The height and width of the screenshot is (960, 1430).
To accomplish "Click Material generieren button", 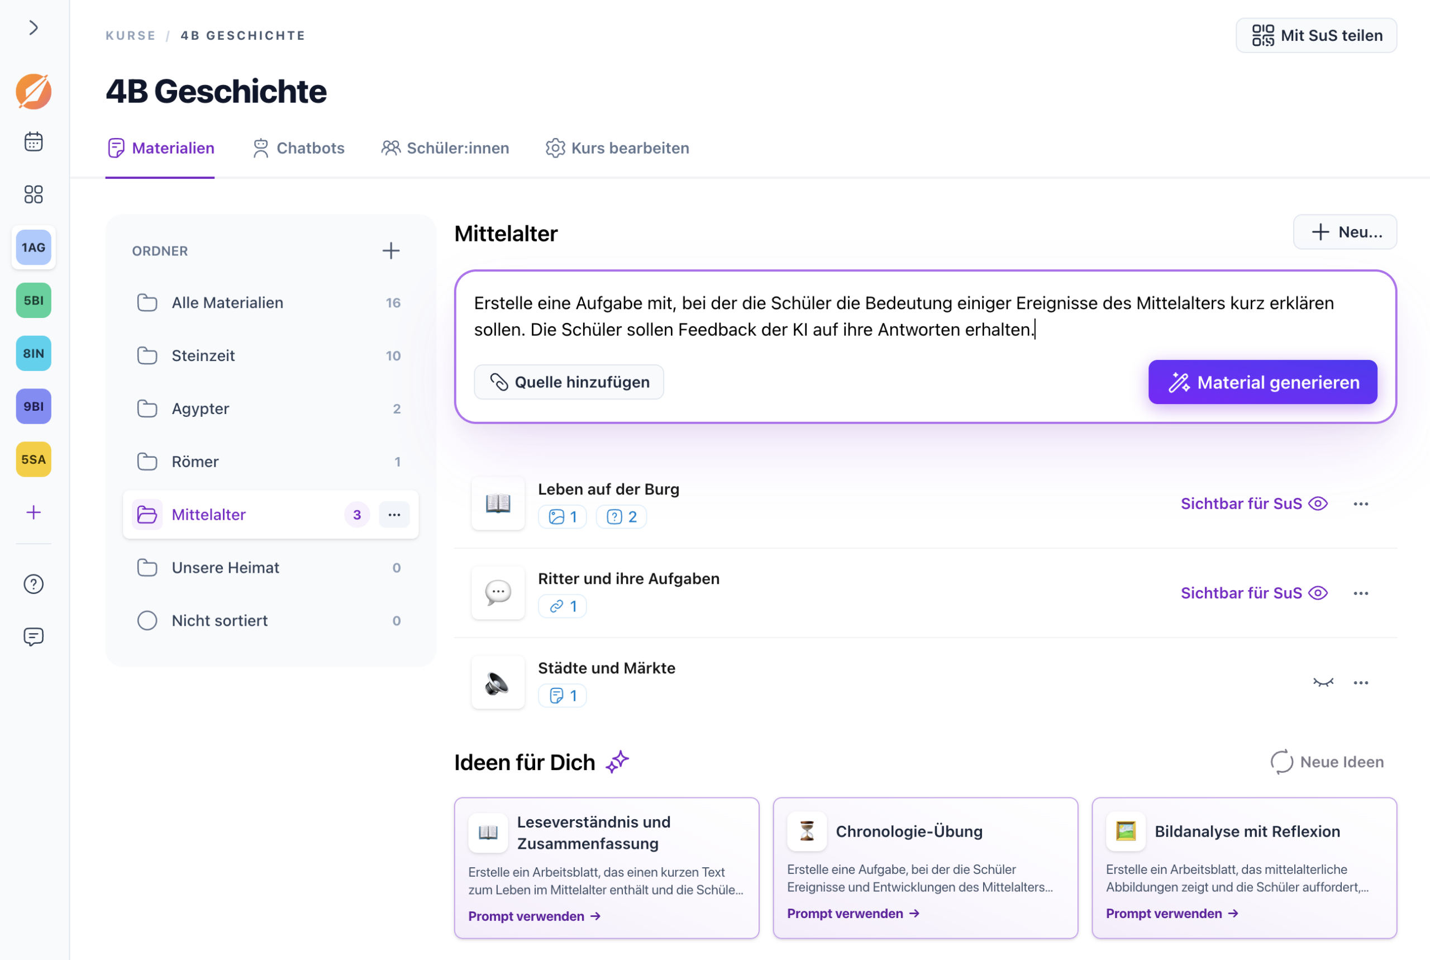I will pyautogui.click(x=1262, y=382).
